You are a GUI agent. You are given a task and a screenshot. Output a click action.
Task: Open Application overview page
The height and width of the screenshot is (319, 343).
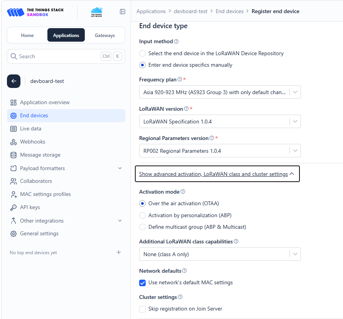pos(66,103)
